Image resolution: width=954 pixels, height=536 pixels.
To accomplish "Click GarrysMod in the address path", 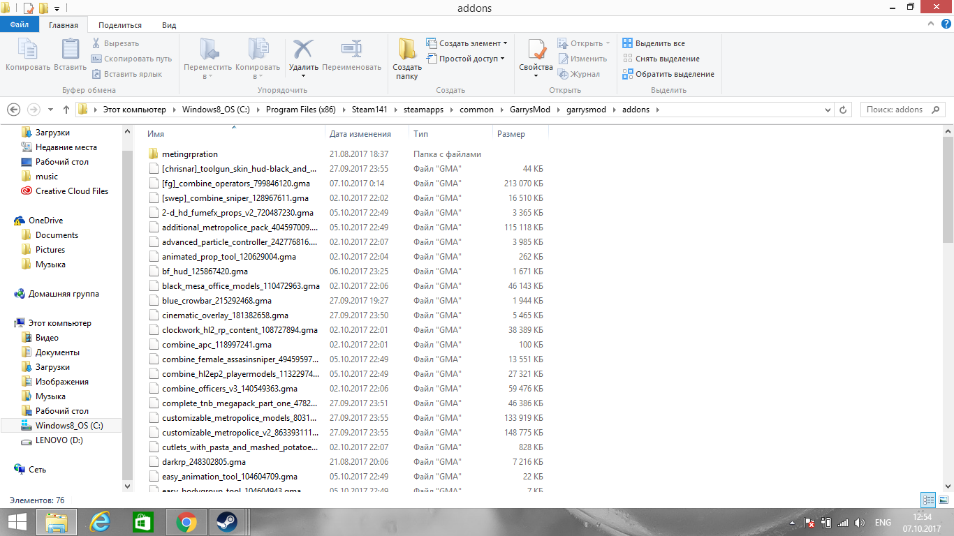I will [529, 110].
